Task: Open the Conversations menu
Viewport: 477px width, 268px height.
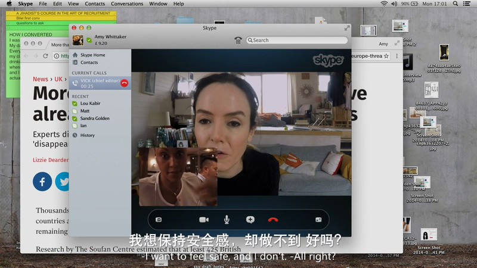Action: 127,4
